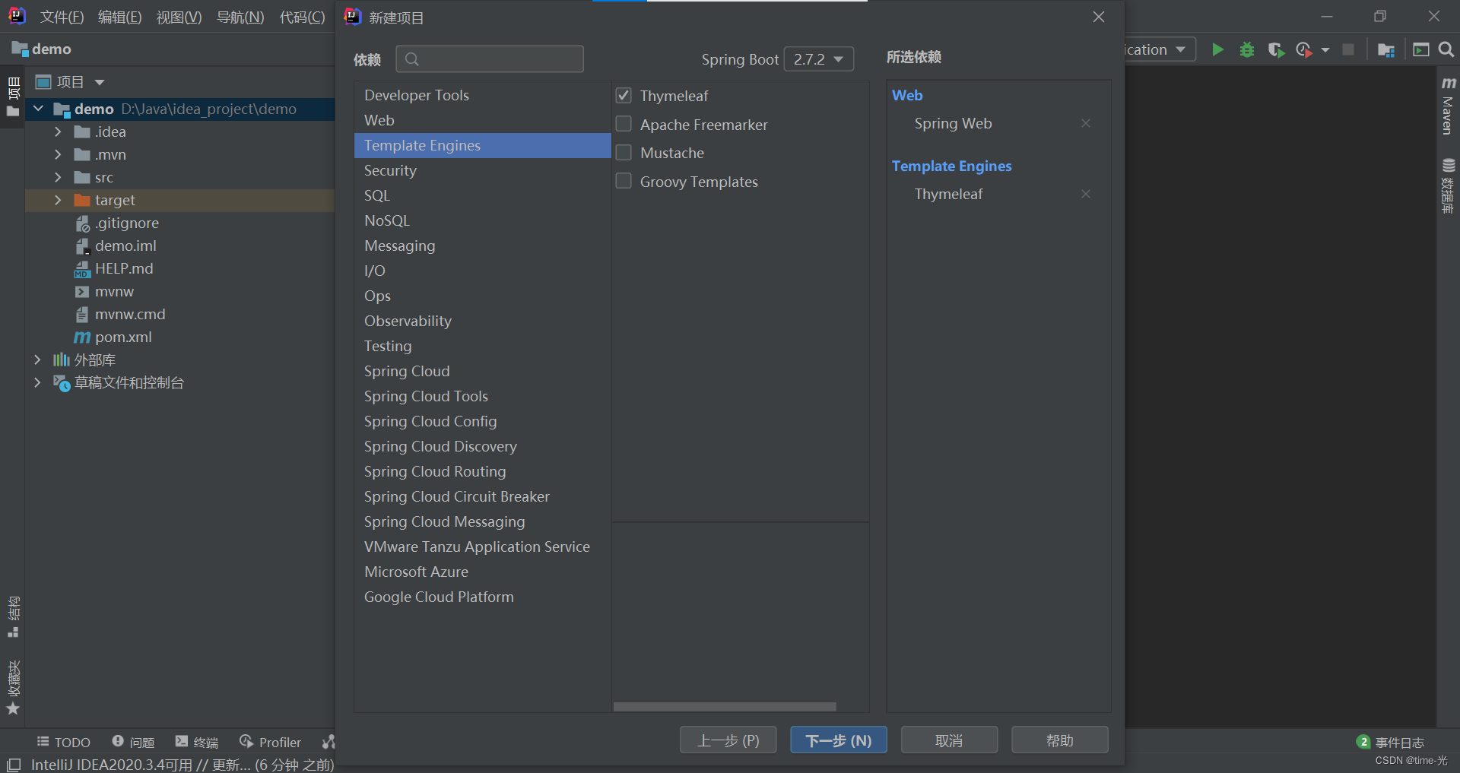
Task: Click the Run with Coverage shield icon
Action: (x=1276, y=49)
